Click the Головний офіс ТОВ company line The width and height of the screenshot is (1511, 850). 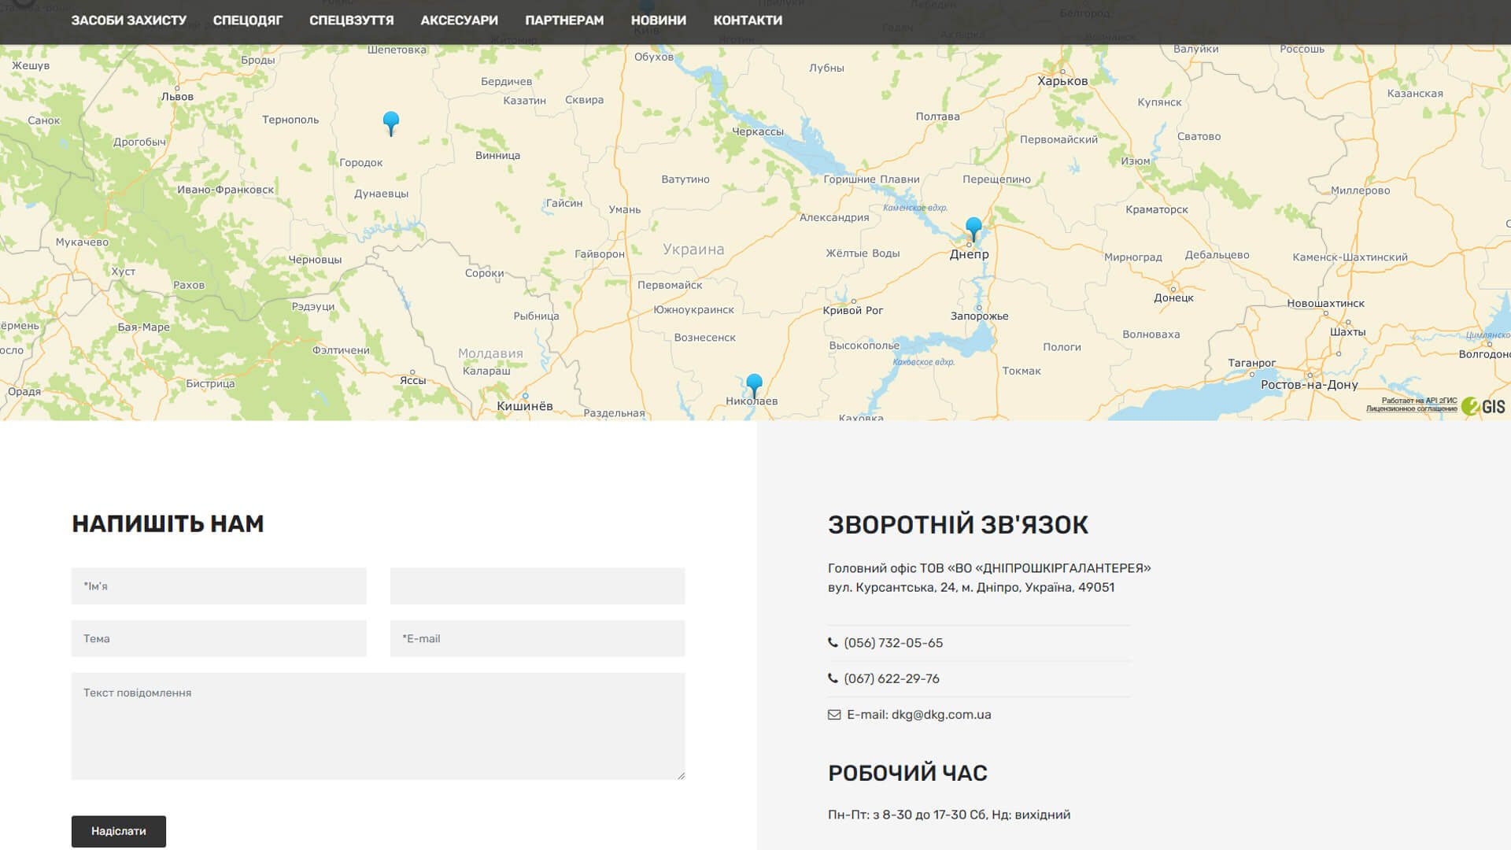pyautogui.click(x=989, y=568)
